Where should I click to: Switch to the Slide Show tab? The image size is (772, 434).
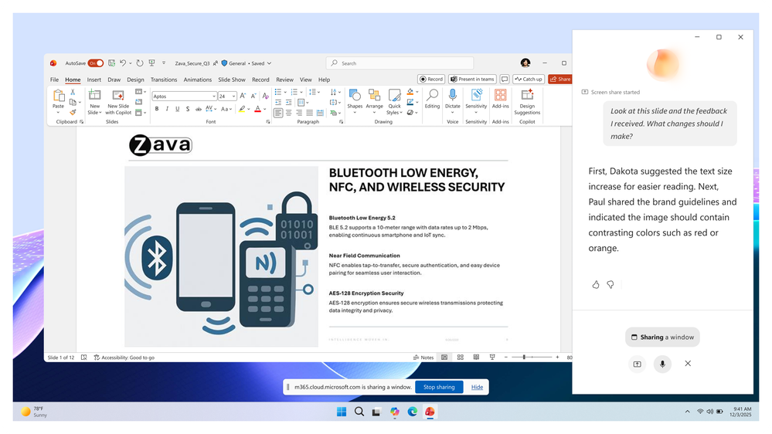tap(231, 80)
